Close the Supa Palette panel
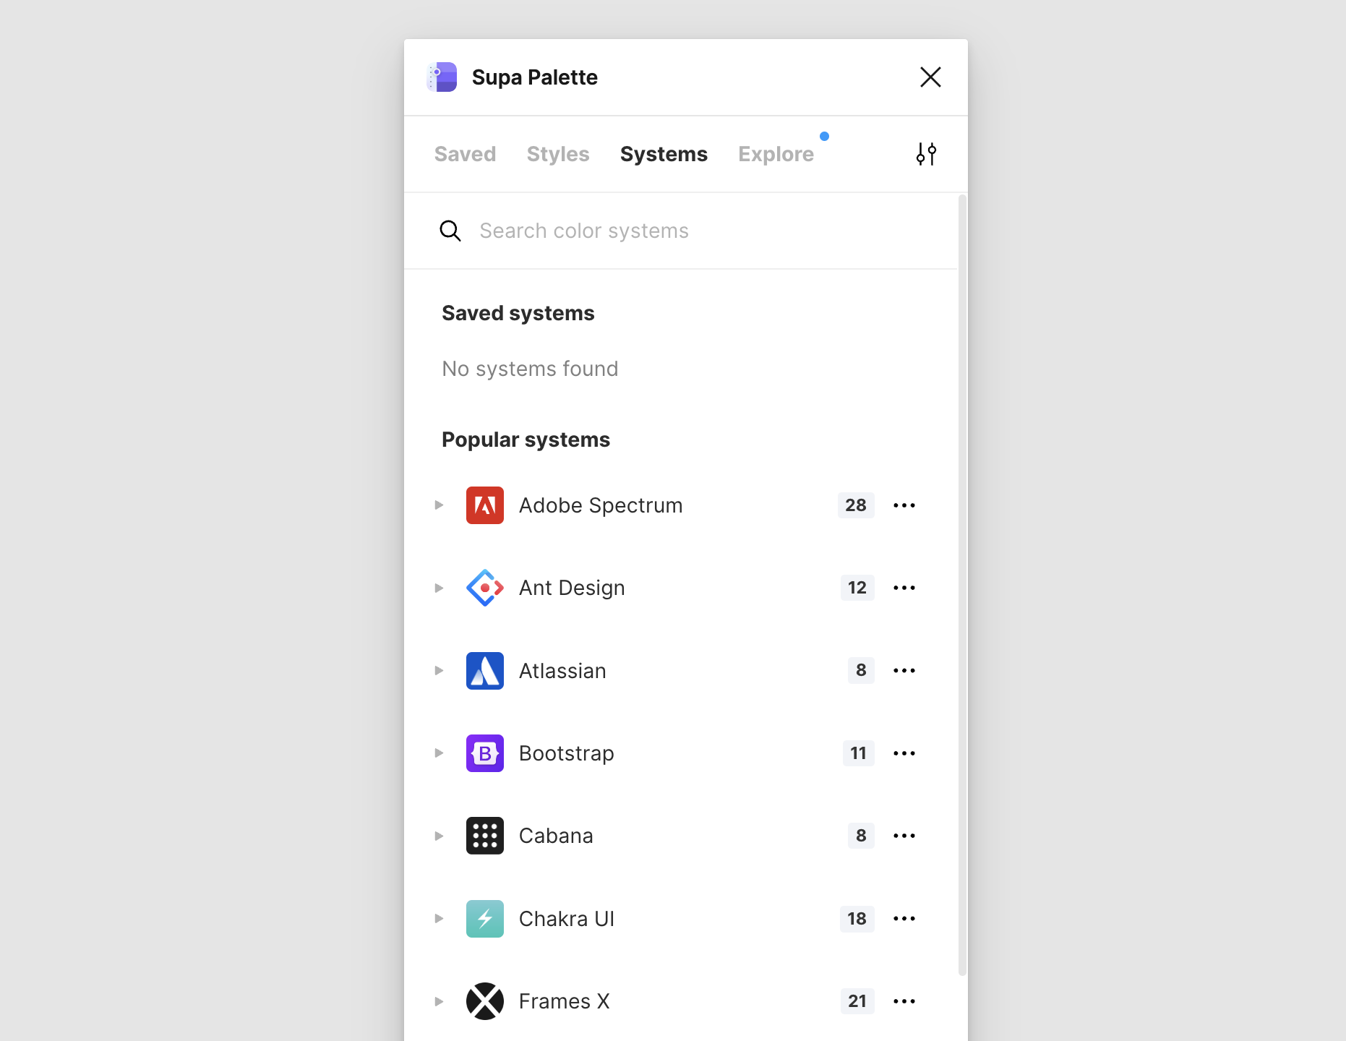The height and width of the screenshot is (1041, 1346). click(930, 77)
